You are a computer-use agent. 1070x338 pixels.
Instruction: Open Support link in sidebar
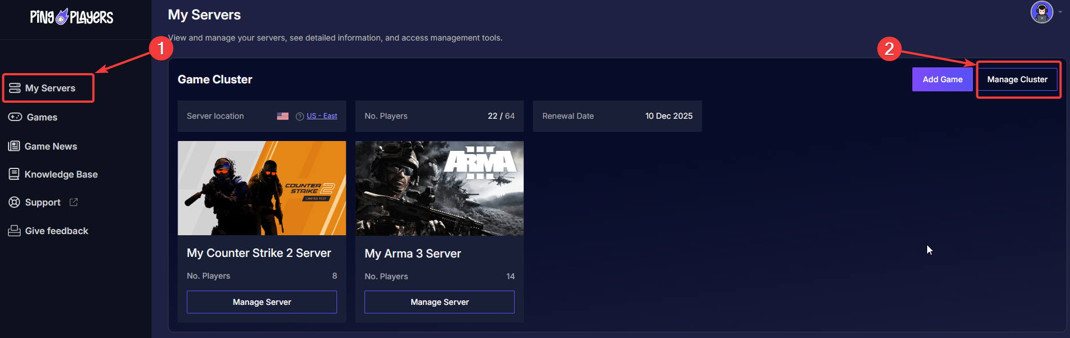point(43,202)
